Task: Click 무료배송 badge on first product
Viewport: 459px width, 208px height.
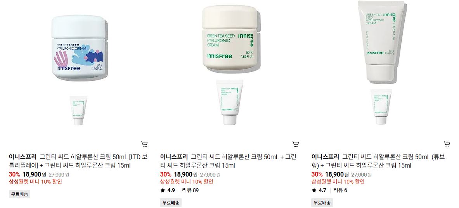Action: pyautogui.click(x=20, y=194)
